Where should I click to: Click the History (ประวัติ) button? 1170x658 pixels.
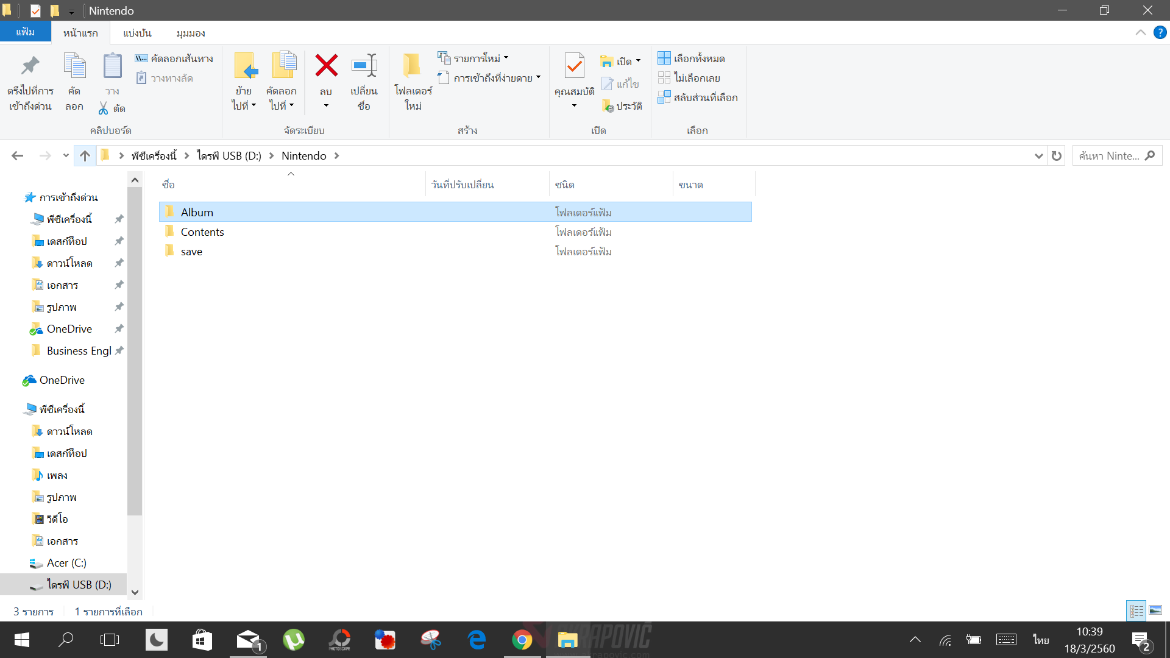[x=622, y=106]
